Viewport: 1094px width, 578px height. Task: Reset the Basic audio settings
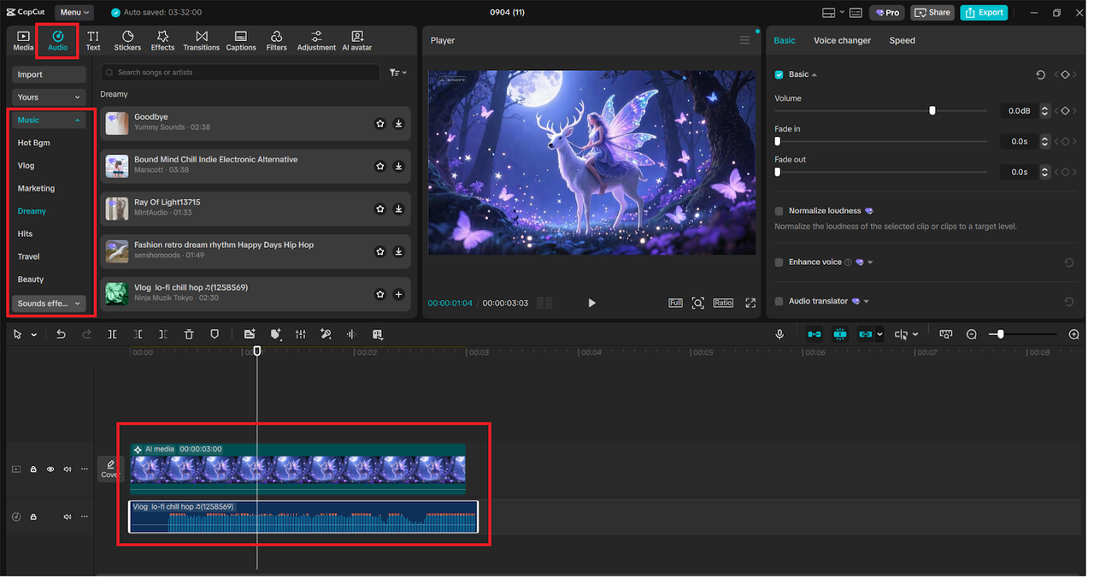pyautogui.click(x=1040, y=75)
